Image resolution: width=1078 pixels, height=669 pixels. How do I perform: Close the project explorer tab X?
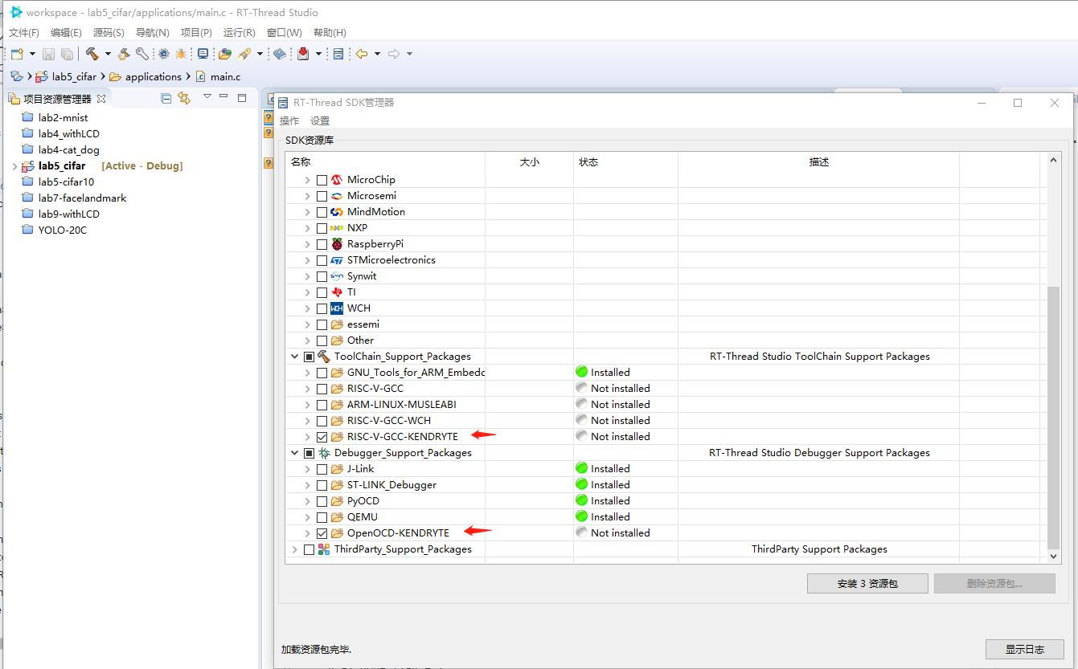(x=101, y=99)
